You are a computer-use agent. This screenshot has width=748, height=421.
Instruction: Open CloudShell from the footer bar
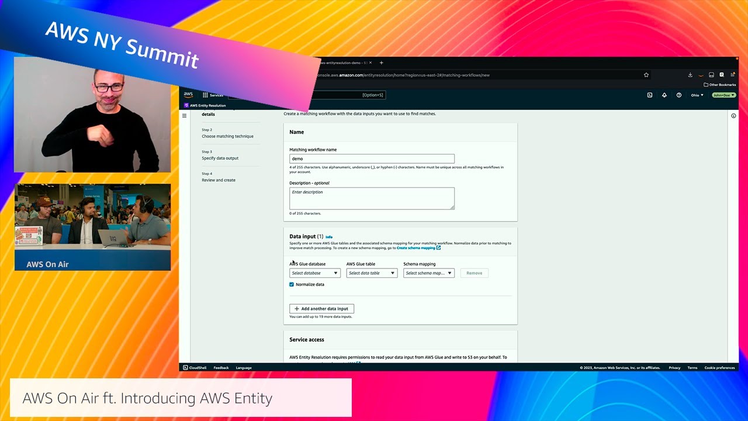click(195, 368)
